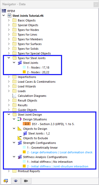Collapse the Objects to Design node
This screenshot has height=185, width=99.
(14, 128)
